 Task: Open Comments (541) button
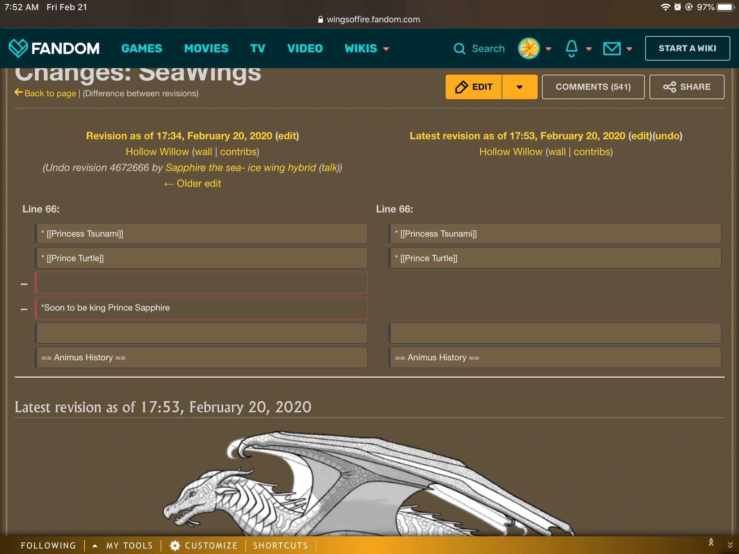point(593,87)
